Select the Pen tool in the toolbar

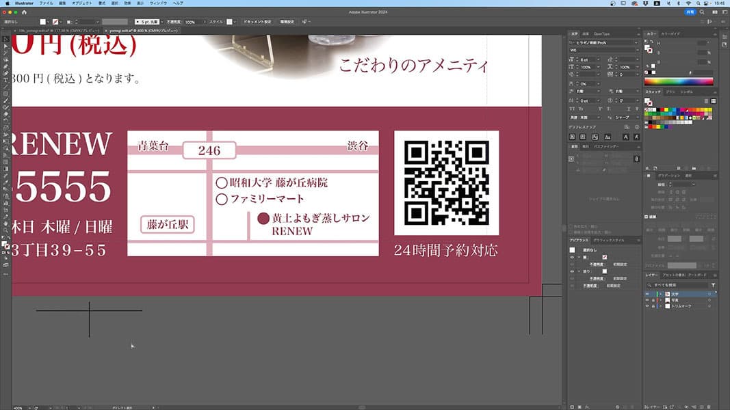click(5, 66)
